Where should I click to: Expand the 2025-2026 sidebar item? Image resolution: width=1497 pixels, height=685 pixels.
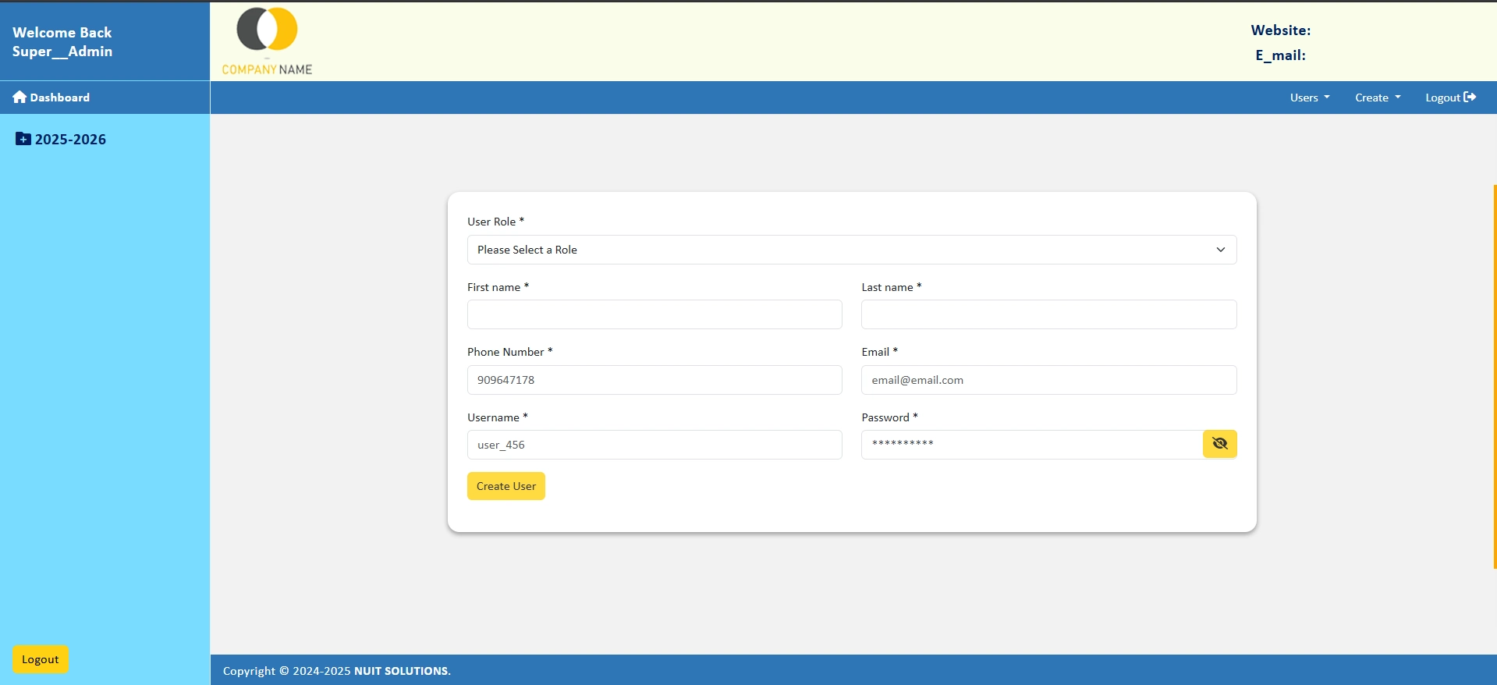point(70,140)
